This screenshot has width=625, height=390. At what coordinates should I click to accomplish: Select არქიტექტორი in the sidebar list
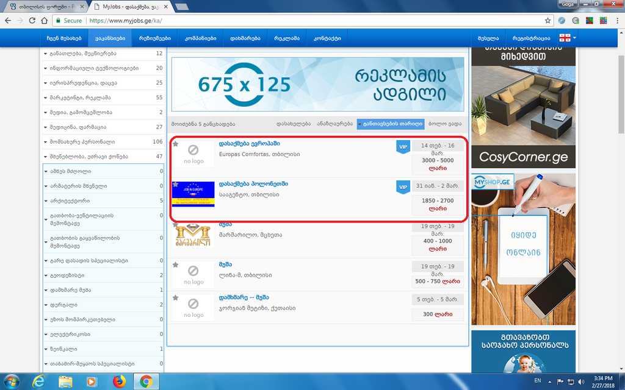[x=70, y=201]
